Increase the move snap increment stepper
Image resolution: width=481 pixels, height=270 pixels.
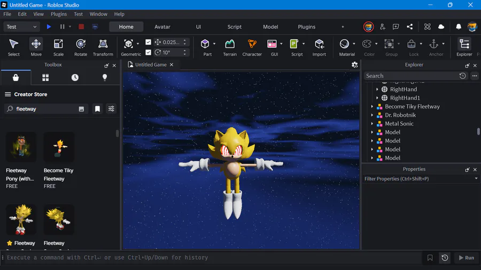(x=185, y=41)
